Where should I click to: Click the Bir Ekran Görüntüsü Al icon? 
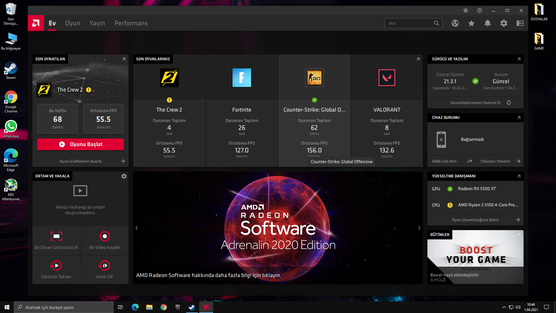(56, 236)
